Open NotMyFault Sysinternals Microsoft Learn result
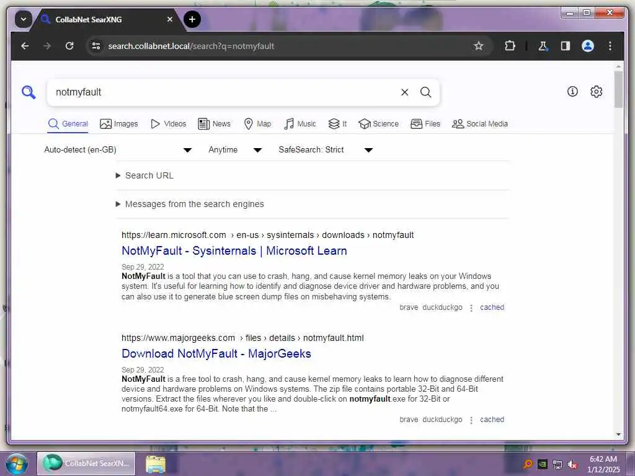The width and height of the screenshot is (635, 476). pos(234,251)
